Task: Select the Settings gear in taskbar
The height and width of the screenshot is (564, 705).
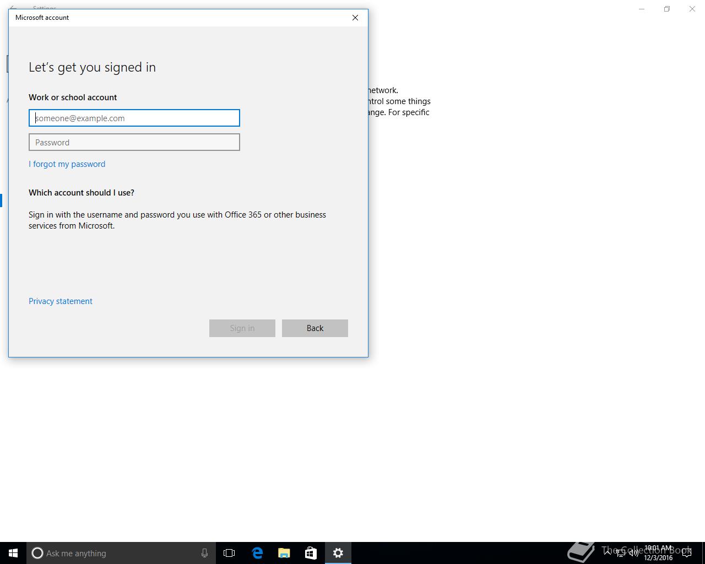Action: tap(338, 553)
